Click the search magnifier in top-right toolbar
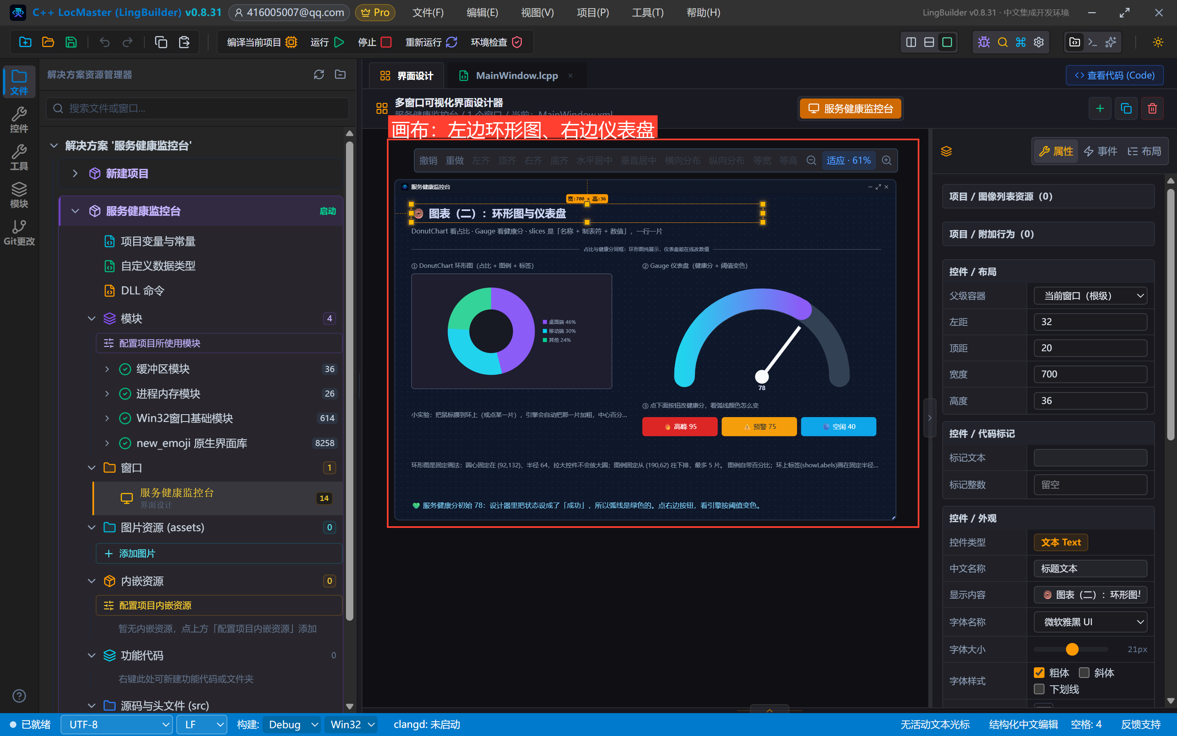This screenshot has height=736, width=1177. click(x=1002, y=43)
